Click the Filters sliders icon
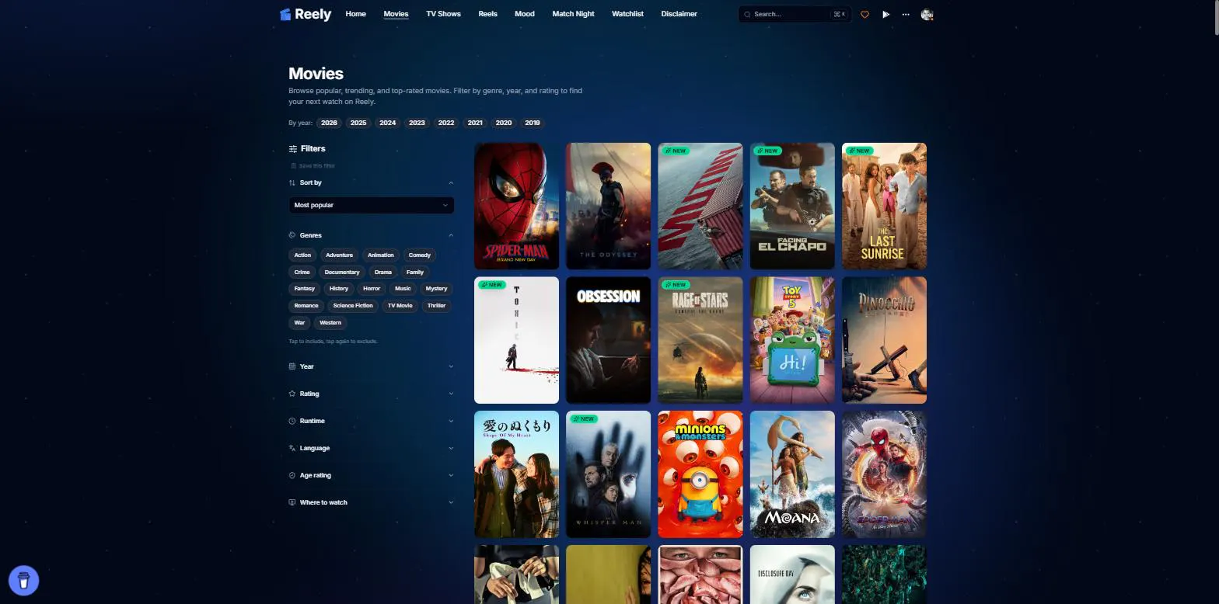This screenshot has width=1219, height=604. click(293, 148)
